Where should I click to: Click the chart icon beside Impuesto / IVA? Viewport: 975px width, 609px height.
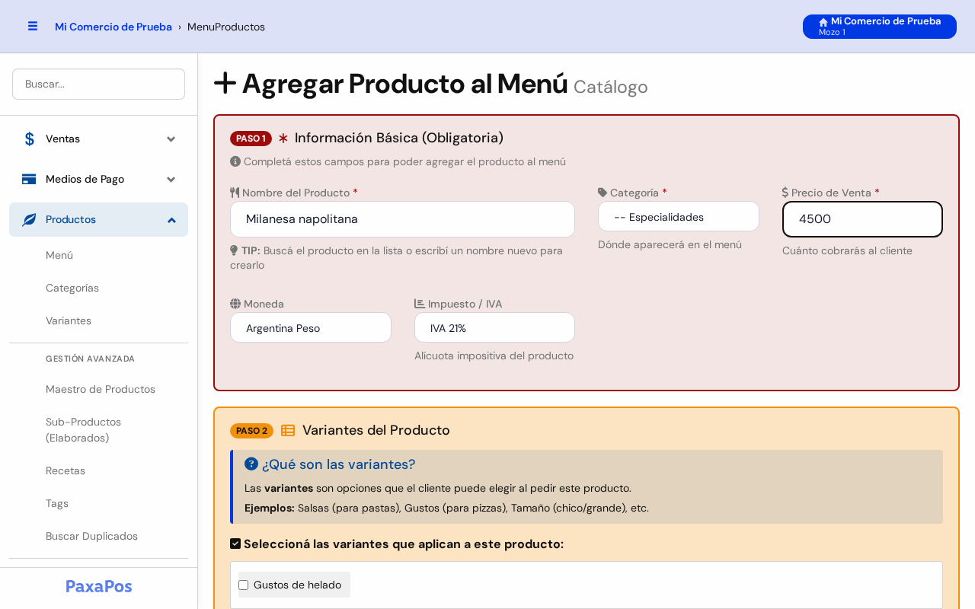(420, 304)
